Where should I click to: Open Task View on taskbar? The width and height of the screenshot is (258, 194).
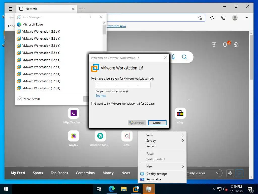tap(99, 189)
